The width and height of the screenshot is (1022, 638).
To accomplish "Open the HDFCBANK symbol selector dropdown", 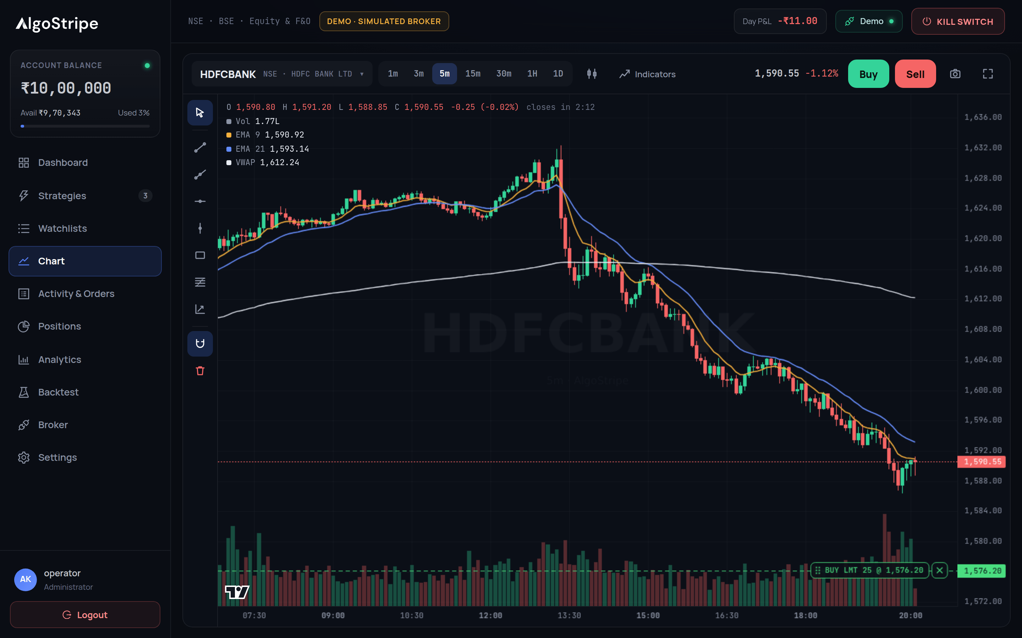I will click(282, 74).
